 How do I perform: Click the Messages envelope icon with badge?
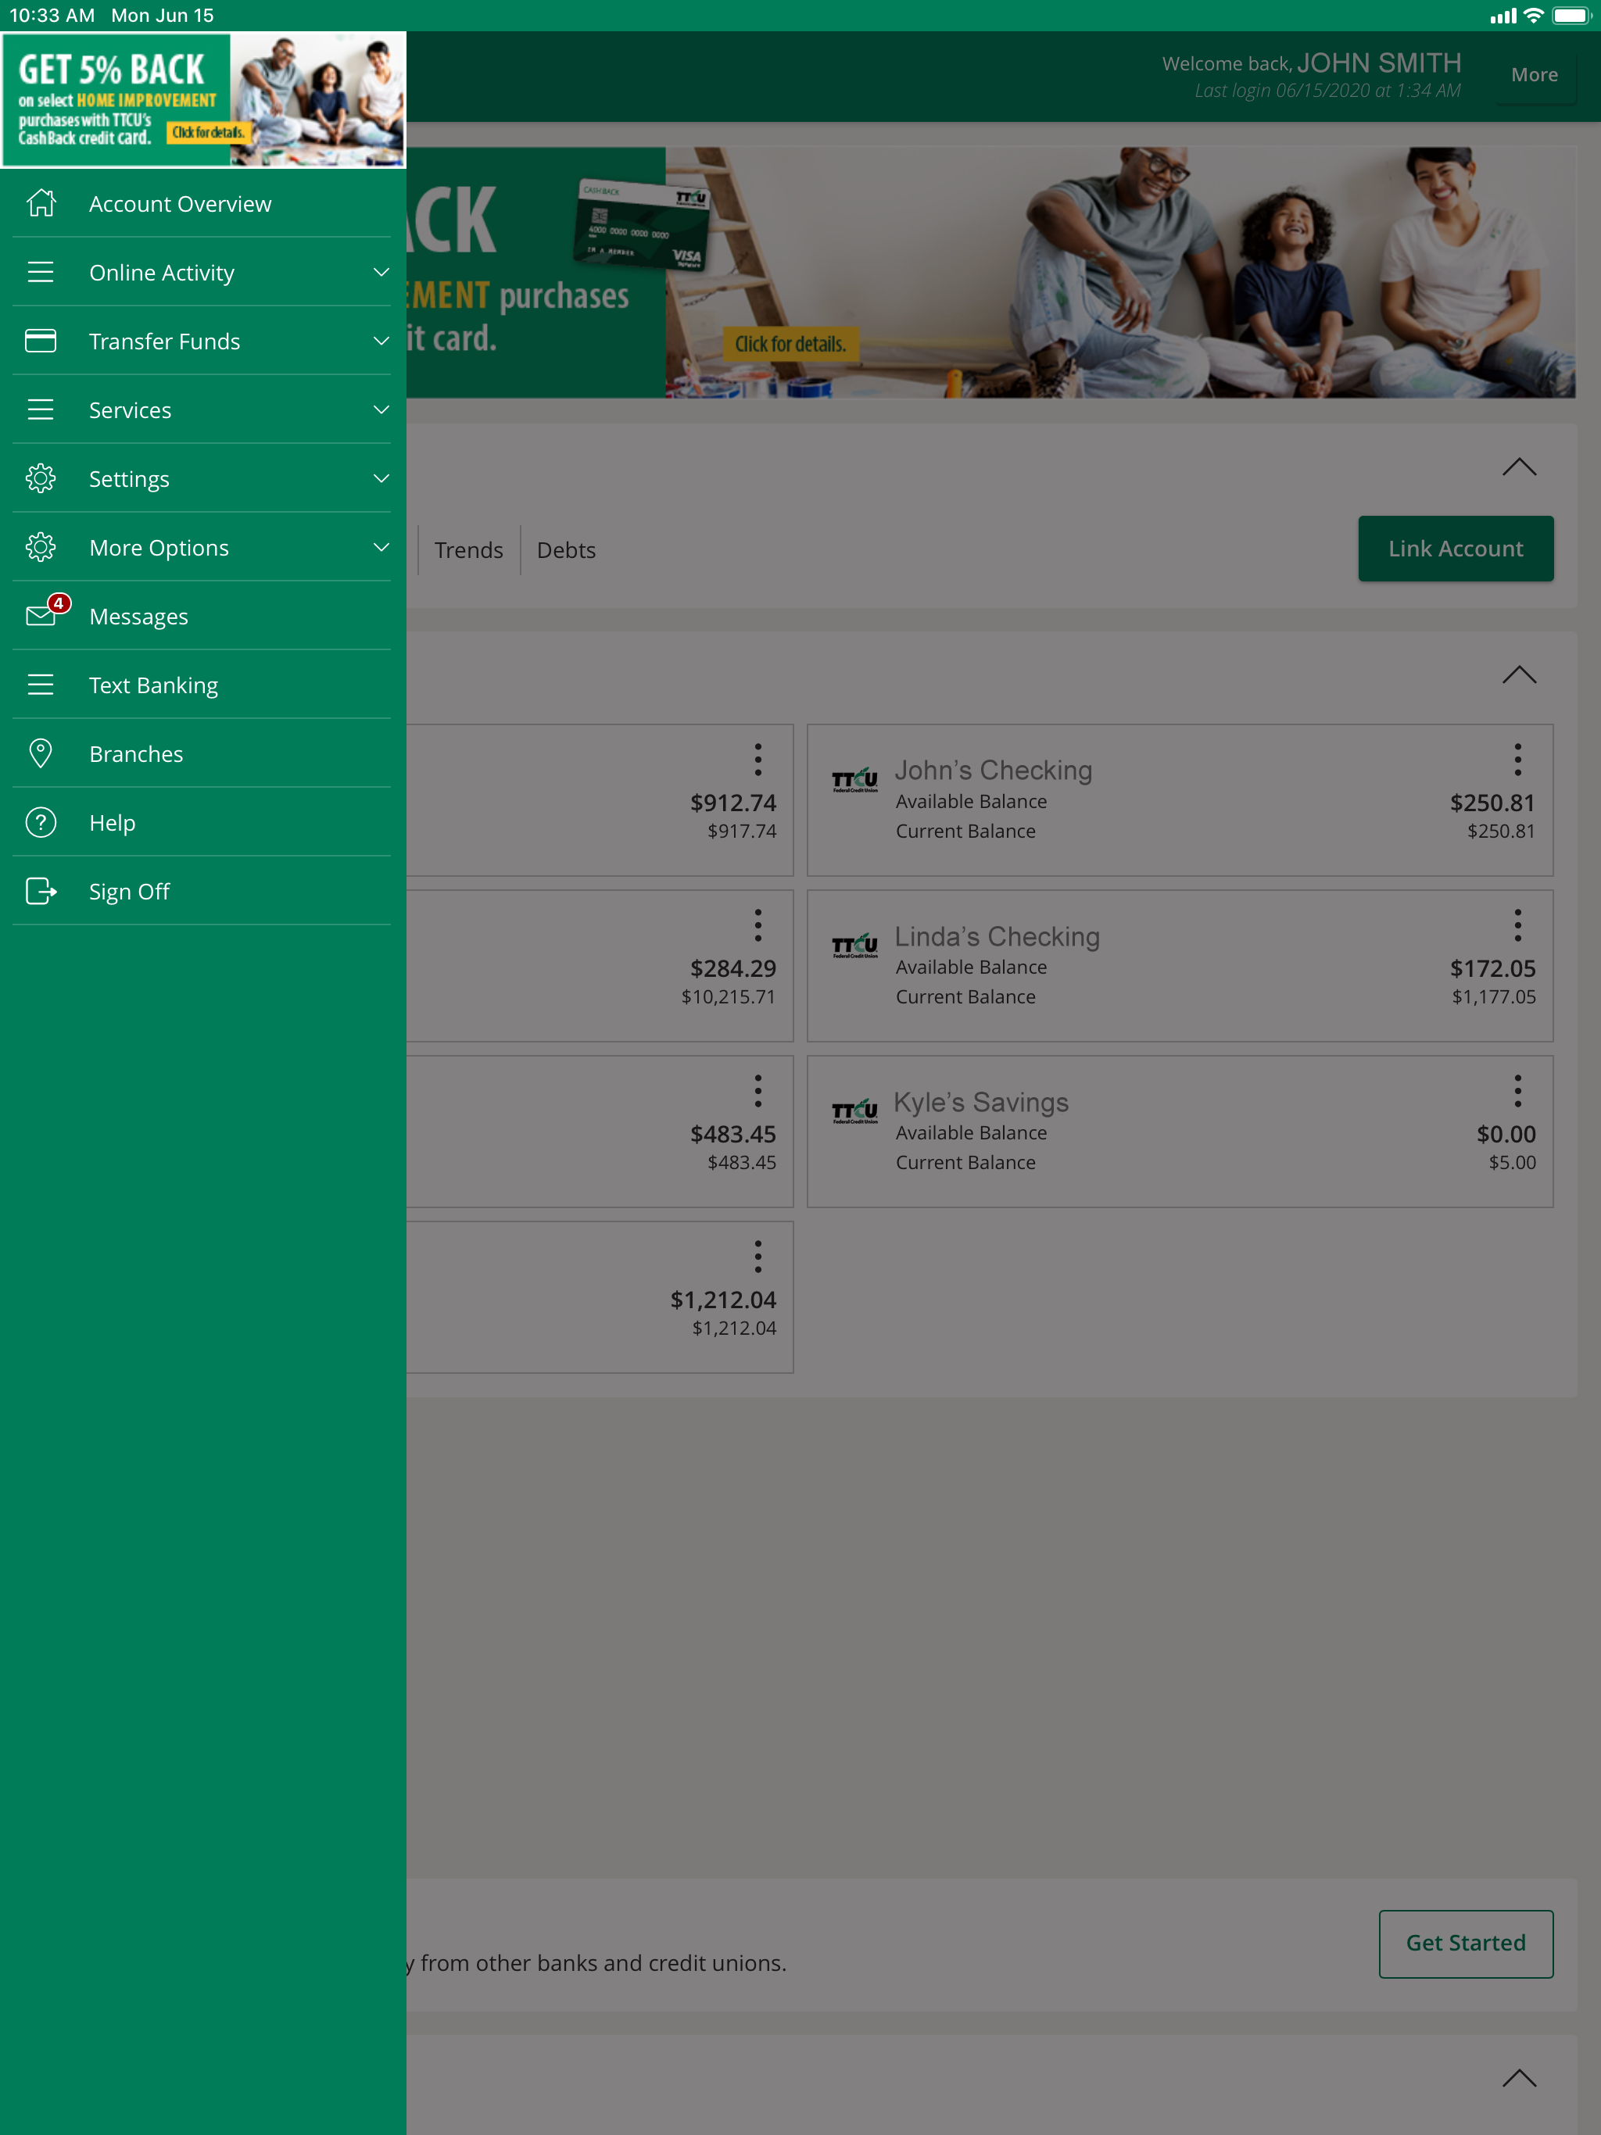click(42, 615)
